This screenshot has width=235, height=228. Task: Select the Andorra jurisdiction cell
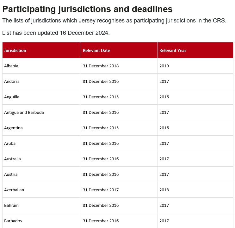[41, 81]
